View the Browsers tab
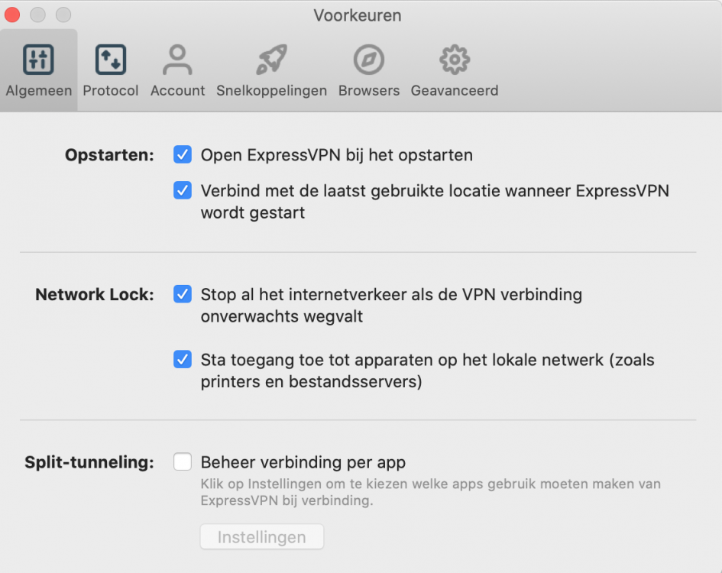The image size is (722, 573). click(368, 69)
